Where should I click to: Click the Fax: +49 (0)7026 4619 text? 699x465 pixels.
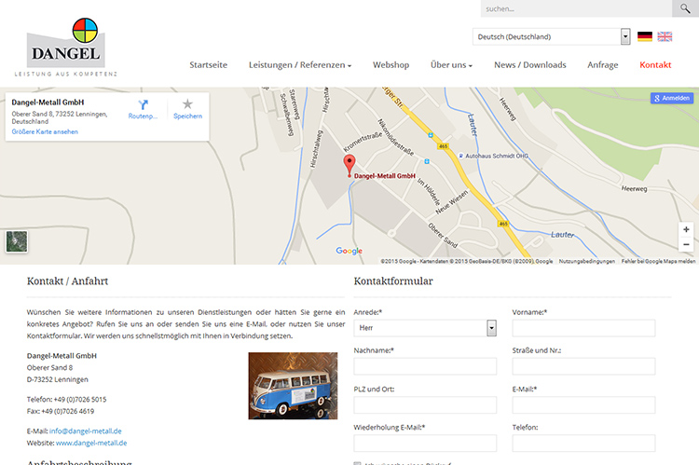(61, 412)
